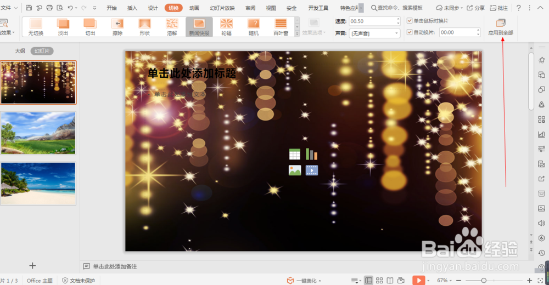Open 一键美化 beautify menu
The image size is (549, 285).
304,281
